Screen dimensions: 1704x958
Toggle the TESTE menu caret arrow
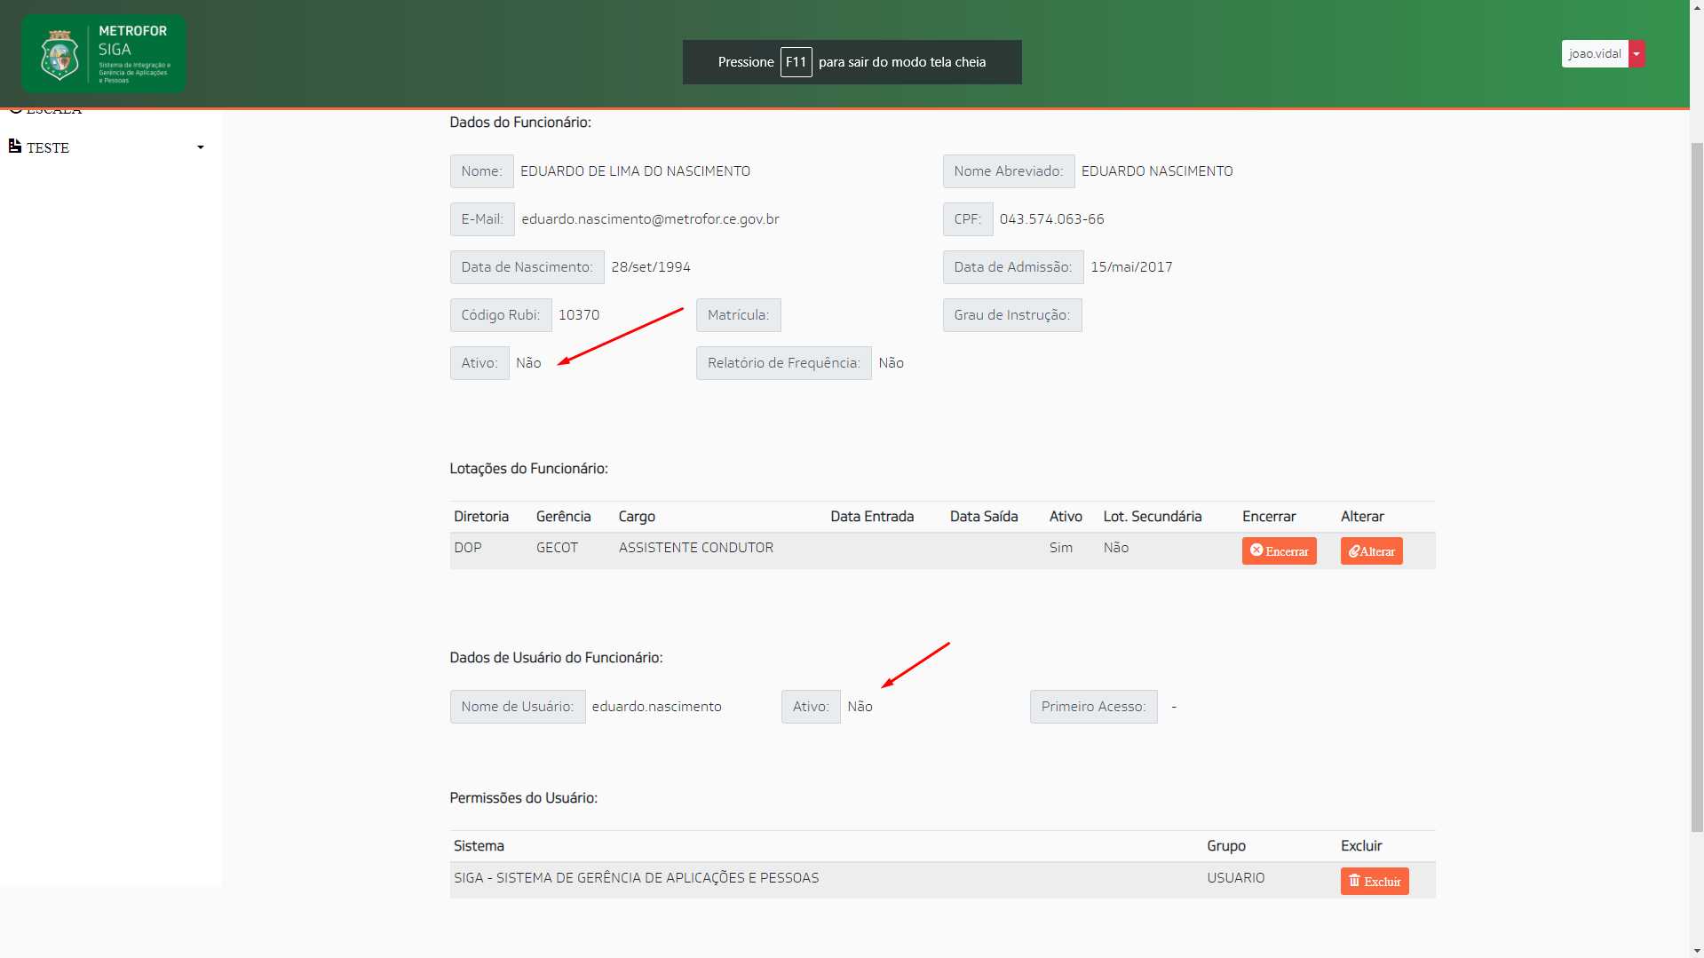coord(201,147)
